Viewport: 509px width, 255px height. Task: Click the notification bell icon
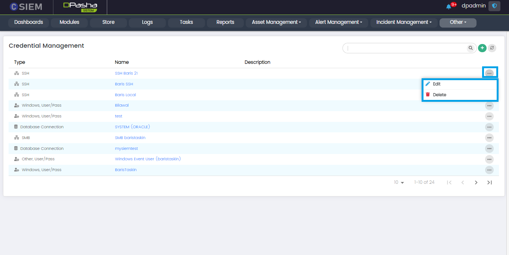pyautogui.click(x=449, y=6)
